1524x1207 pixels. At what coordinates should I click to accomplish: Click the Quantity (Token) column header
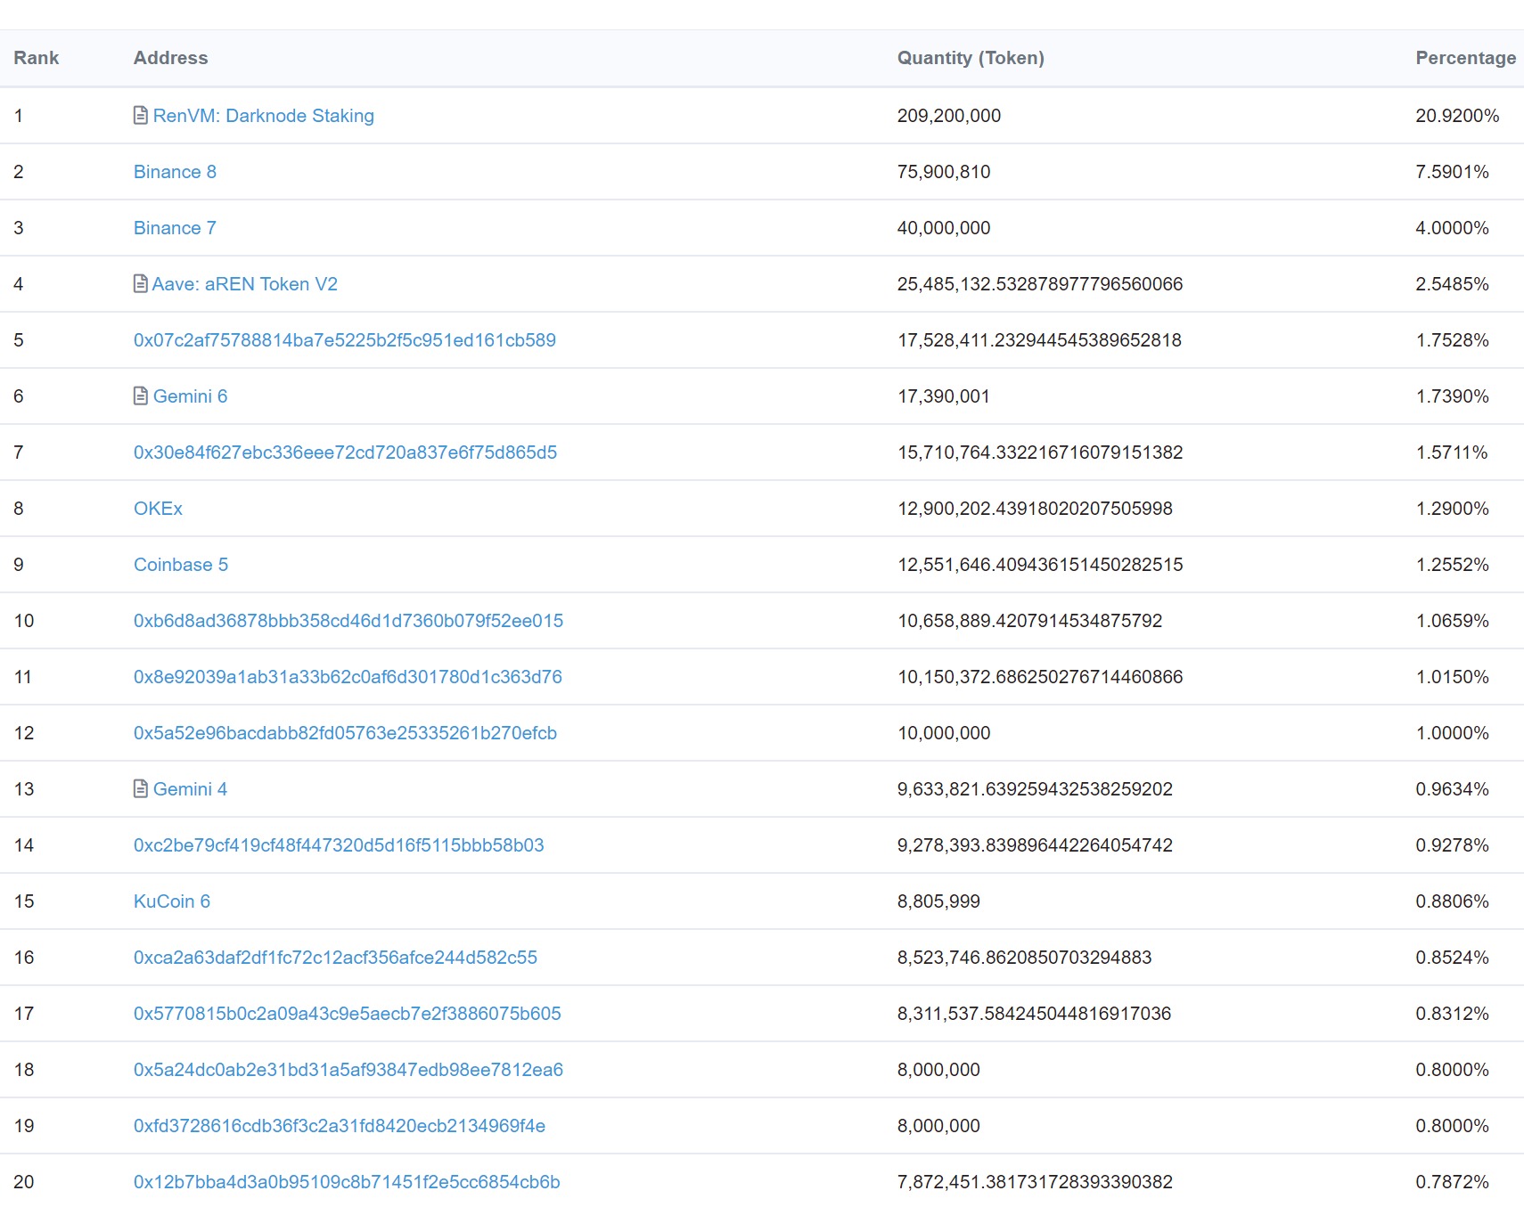(971, 58)
